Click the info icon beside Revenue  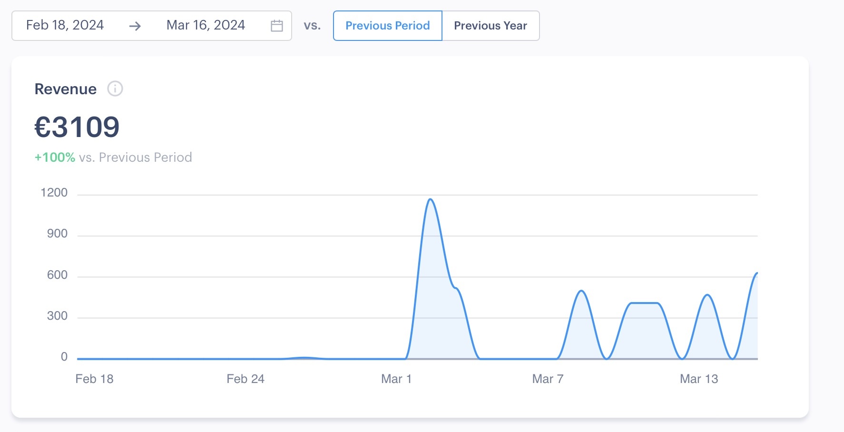click(x=115, y=88)
